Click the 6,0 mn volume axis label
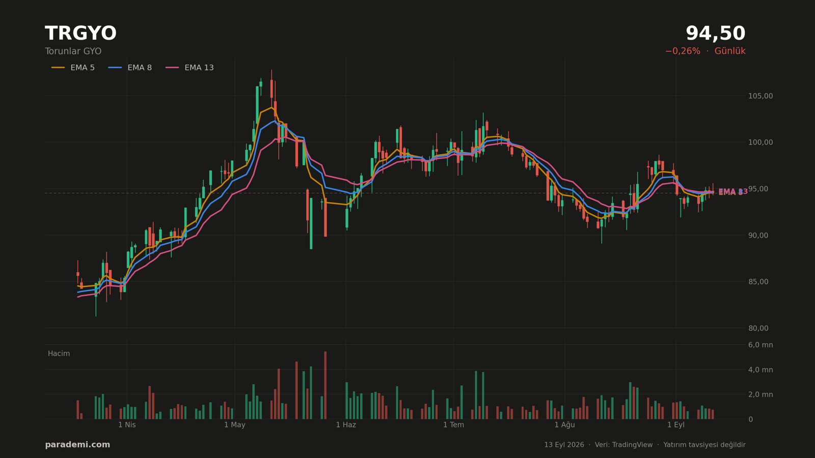This screenshot has height=458, width=815. 760,345
